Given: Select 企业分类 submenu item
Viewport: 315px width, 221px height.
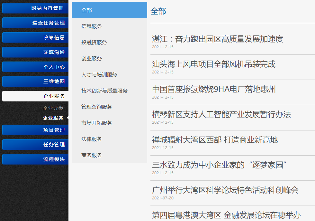Looking at the screenshot, I should pyautogui.click(x=53, y=108).
